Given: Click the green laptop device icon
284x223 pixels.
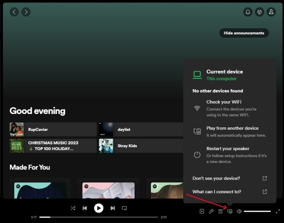Looking at the screenshot, I should 197,75.
